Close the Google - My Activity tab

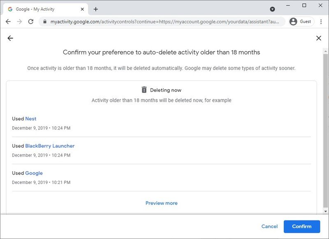82,9
